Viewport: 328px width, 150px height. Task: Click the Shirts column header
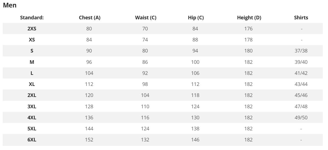[x=301, y=18]
